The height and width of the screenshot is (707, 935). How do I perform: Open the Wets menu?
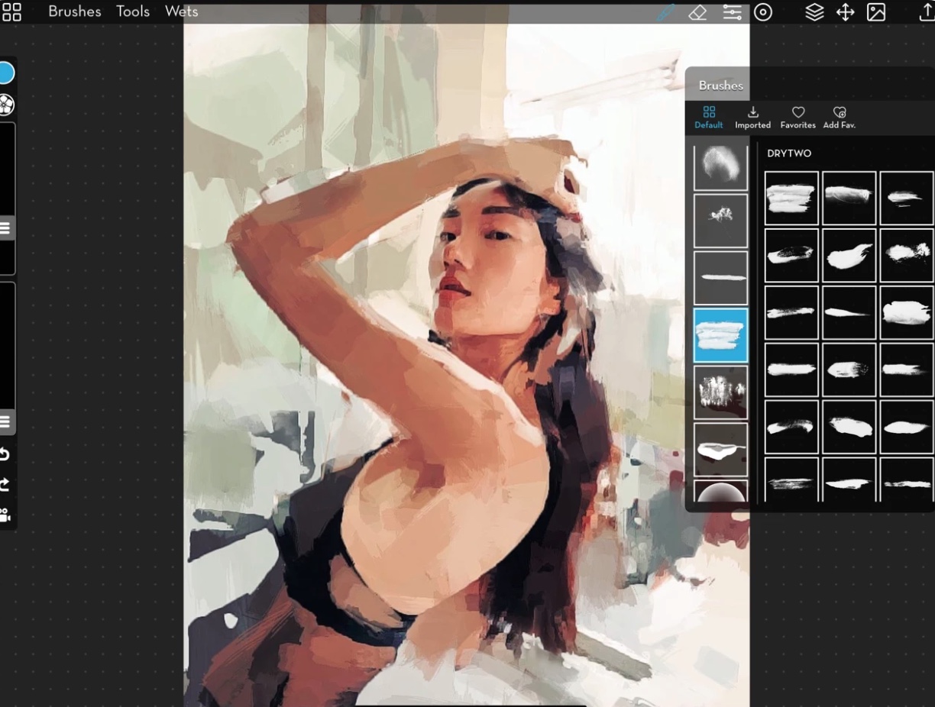[182, 11]
